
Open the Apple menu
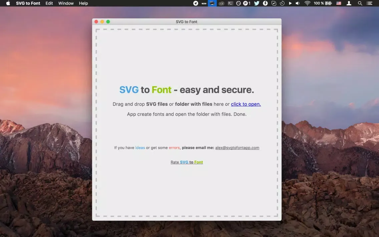pos(8,3)
